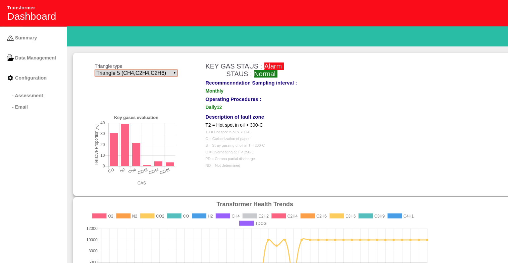This screenshot has height=263, width=508.
Task: Hide the CO2 series in trends chart
Action: [152, 216]
